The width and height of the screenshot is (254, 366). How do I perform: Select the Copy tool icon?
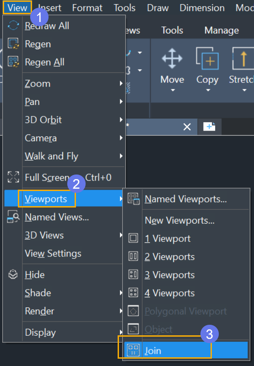click(207, 58)
